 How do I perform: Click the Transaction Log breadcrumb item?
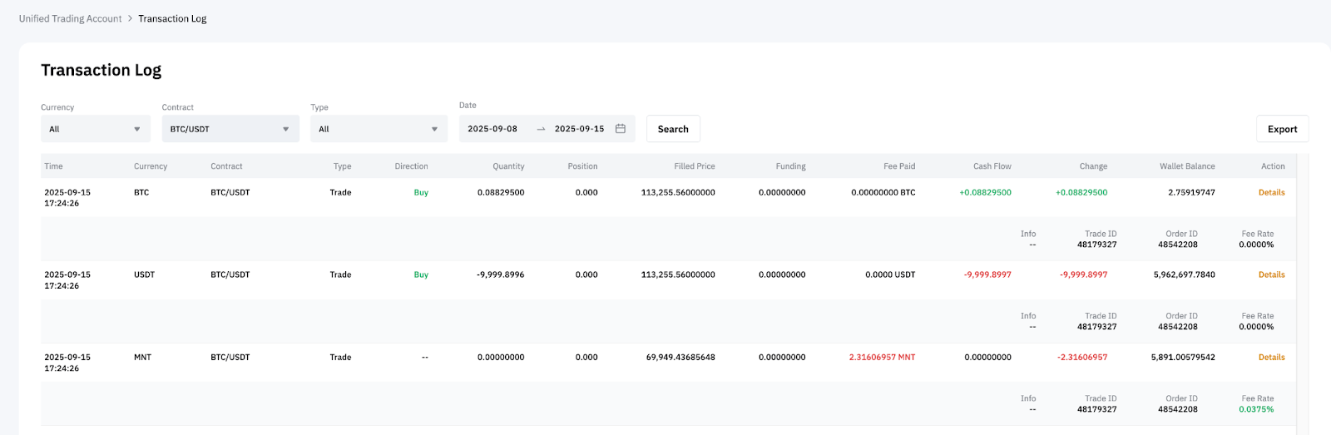coord(172,18)
